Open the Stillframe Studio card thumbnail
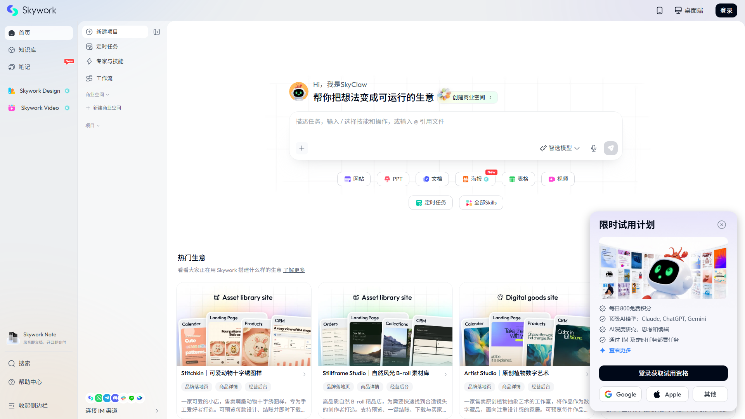The height and width of the screenshot is (419, 745). point(385,324)
